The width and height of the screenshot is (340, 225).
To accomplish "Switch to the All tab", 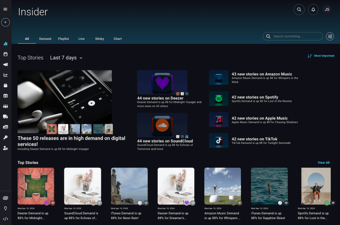I will 27,39.
